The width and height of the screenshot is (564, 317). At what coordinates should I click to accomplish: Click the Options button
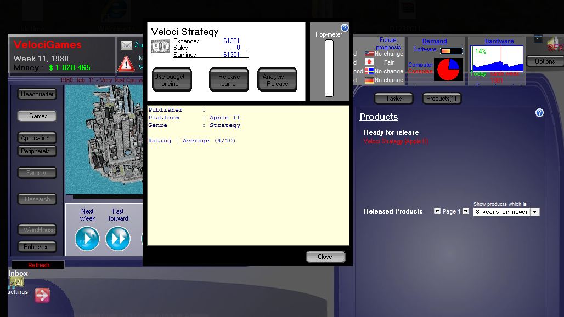[x=545, y=61]
